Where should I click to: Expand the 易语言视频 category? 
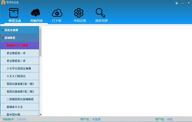point(20,30)
